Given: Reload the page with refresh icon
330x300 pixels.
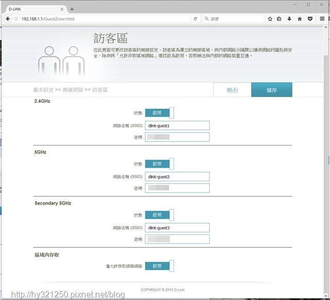Looking at the screenshot, I should pos(195,19).
